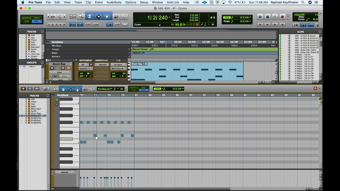Click Rewind transport button
Screen dimensions: 340x191
click(267, 24)
